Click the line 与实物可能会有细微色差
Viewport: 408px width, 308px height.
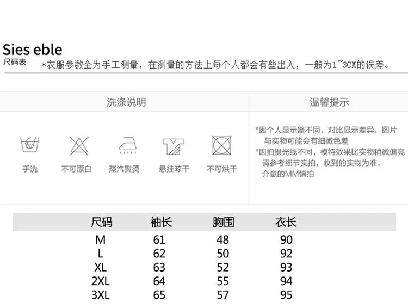click(x=306, y=141)
